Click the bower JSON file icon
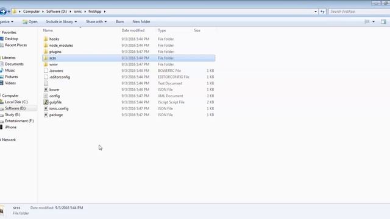Screen dimensions: 390x219 pyautogui.click(x=46, y=89)
